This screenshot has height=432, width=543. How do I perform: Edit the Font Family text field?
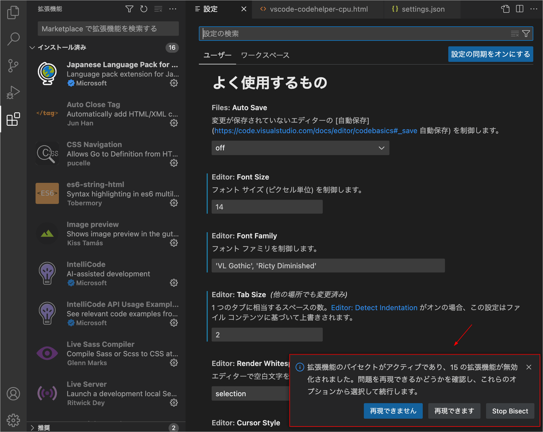point(328,266)
